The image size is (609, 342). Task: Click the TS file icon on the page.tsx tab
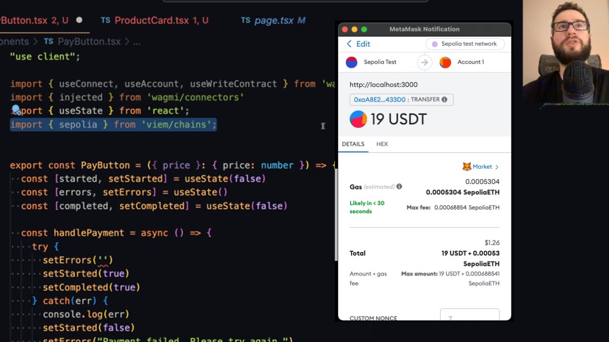pos(246,20)
